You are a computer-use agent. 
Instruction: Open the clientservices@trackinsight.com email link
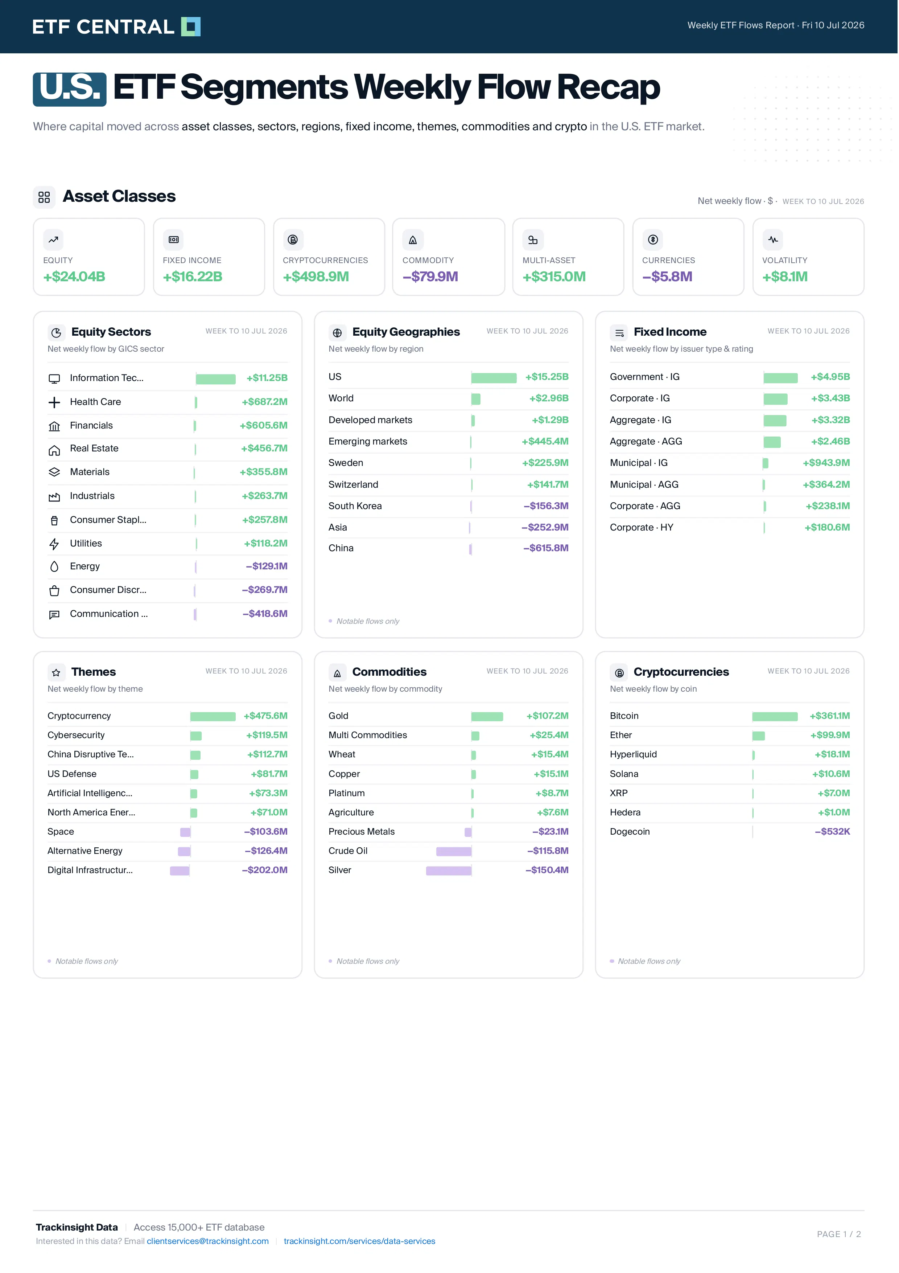pos(208,1241)
